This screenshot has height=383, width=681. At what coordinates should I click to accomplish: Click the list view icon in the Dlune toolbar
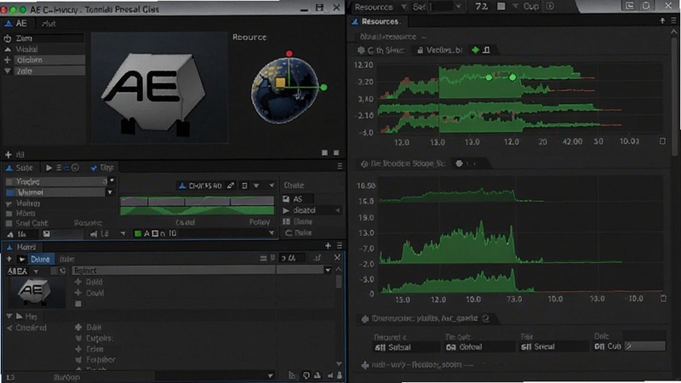tap(263, 259)
